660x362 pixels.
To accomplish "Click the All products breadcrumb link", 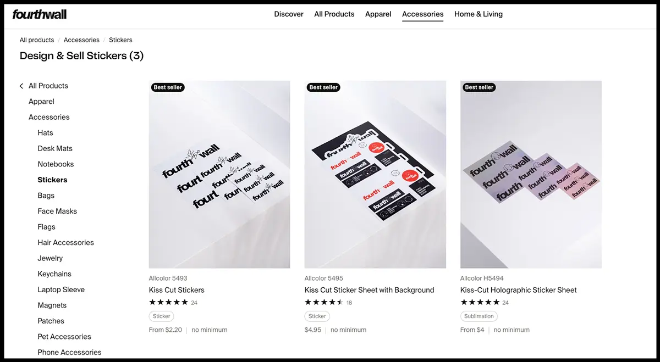I will click(x=37, y=40).
